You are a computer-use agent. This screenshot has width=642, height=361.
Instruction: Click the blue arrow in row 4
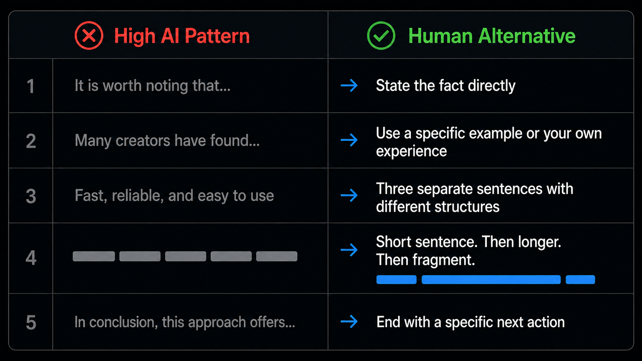point(349,250)
